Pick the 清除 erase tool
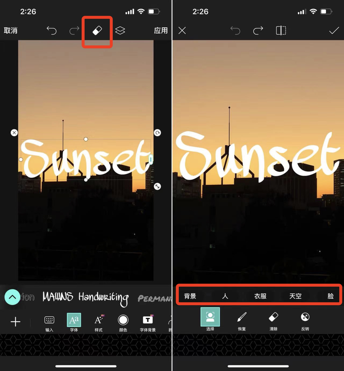 (x=273, y=321)
